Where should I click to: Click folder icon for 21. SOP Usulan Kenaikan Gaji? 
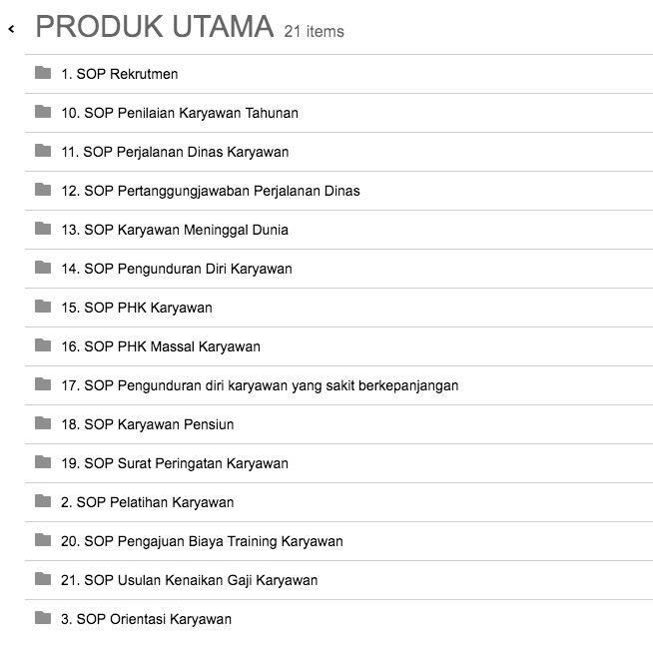(x=43, y=579)
